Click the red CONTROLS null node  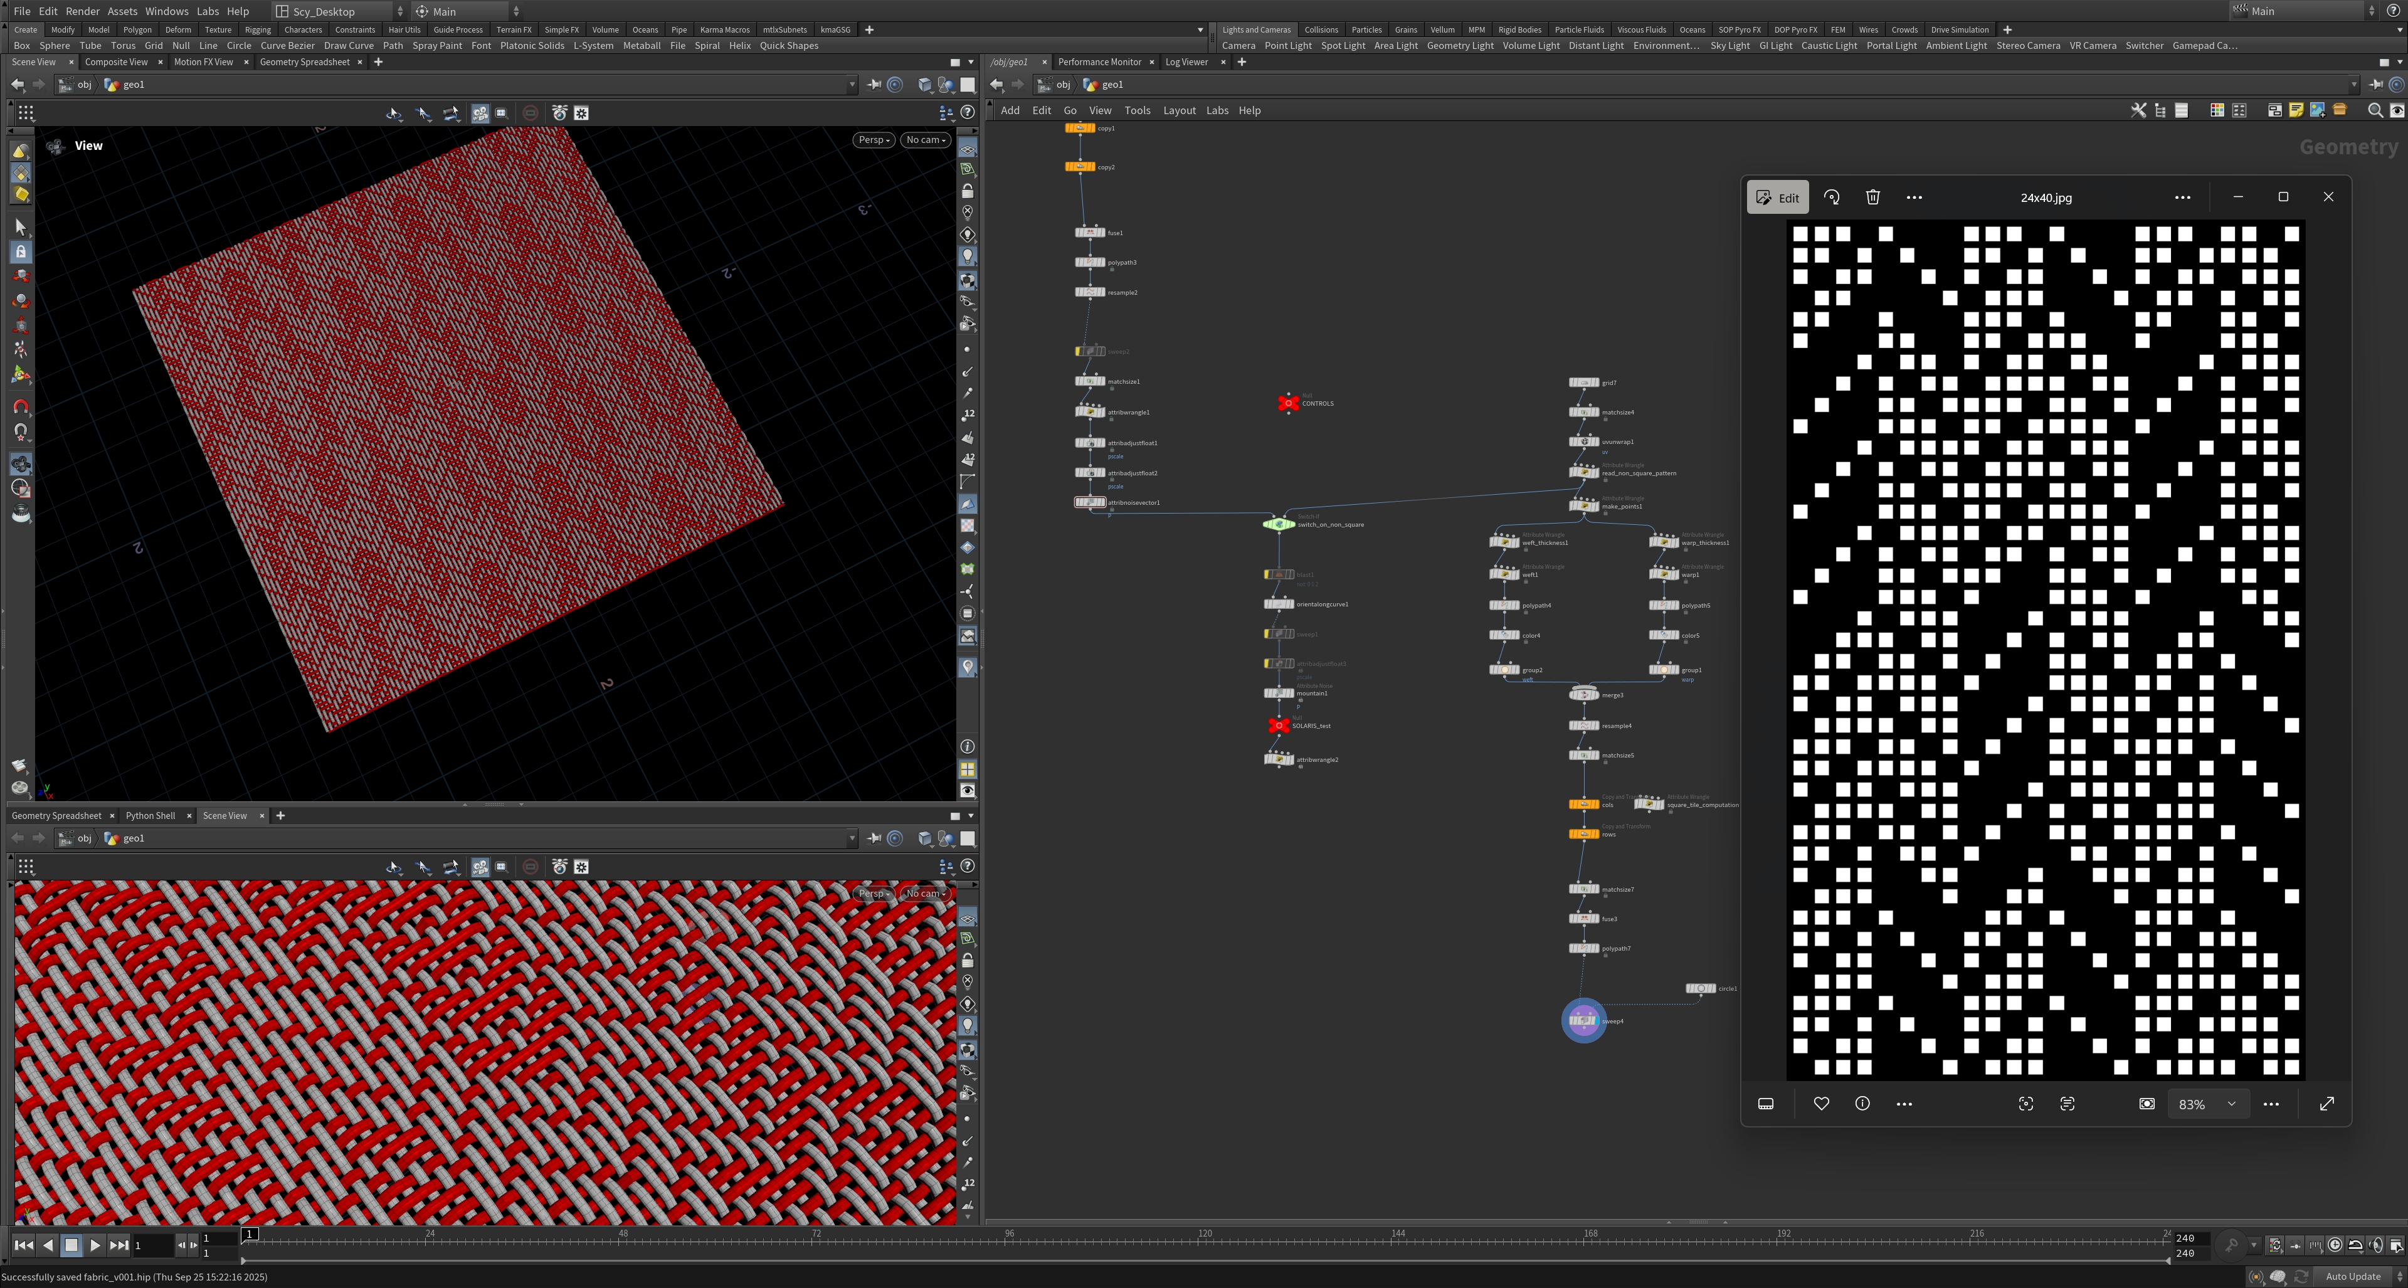click(1288, 403)
